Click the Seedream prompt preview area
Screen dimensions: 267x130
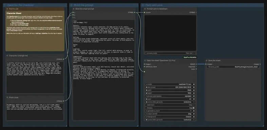point(170,33)
